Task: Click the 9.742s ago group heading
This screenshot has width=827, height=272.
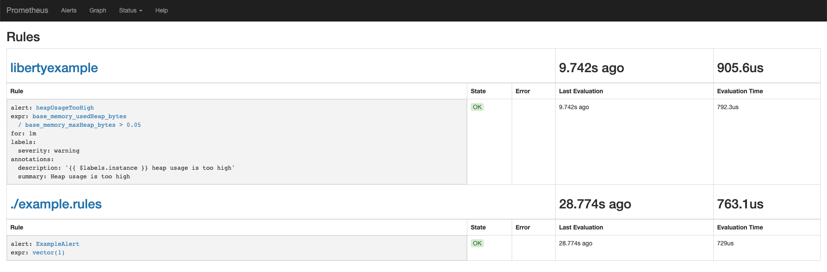Action: 591,68
